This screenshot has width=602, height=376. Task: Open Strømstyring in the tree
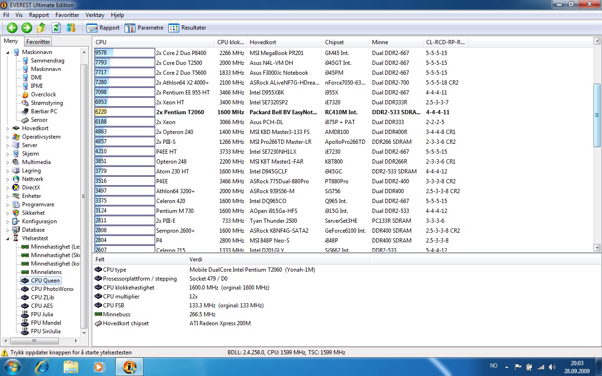tap(47, 103)
